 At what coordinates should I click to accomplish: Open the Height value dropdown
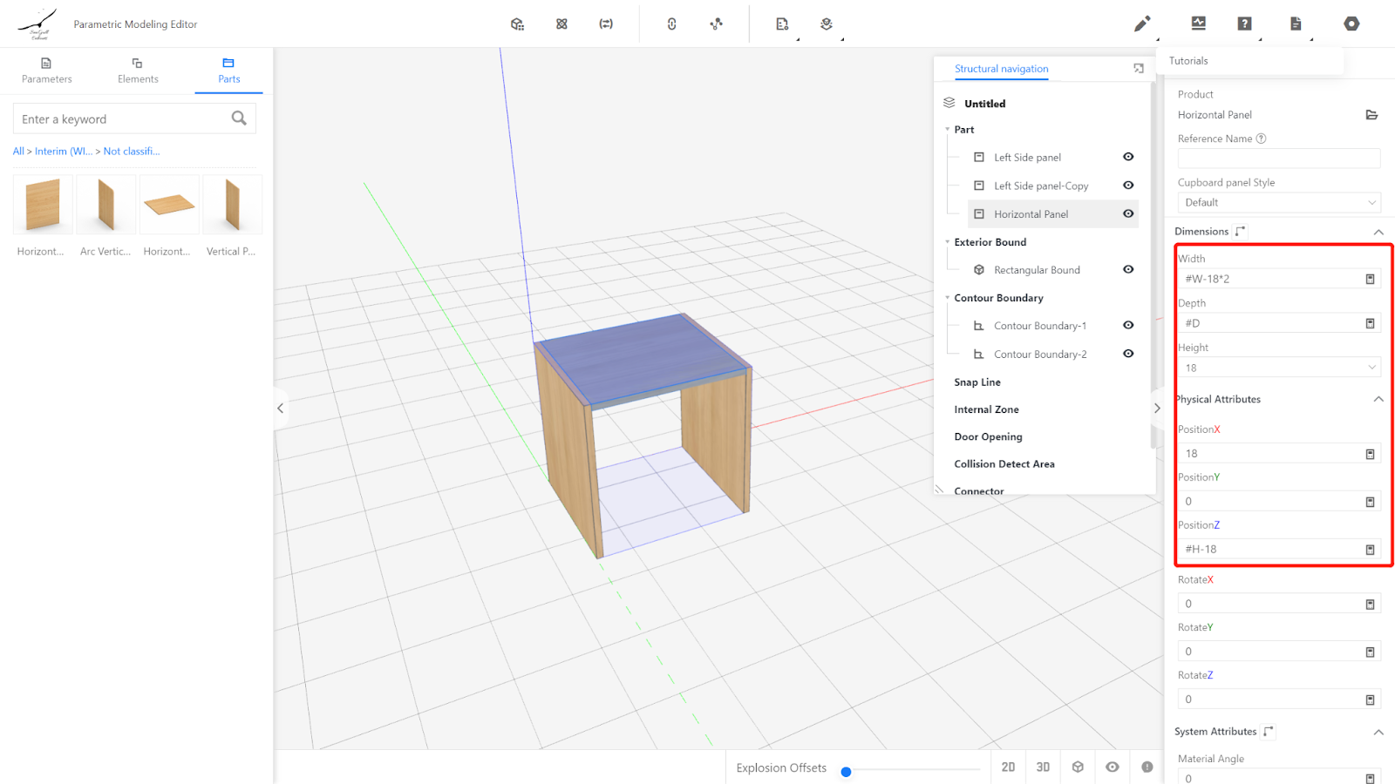click(x=1278, y=368)
